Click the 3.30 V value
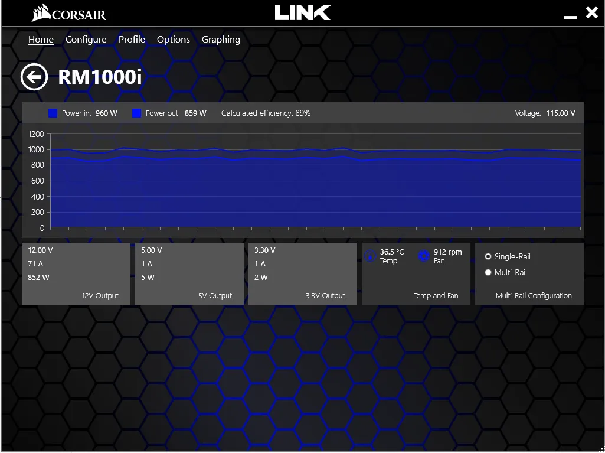Viewport: 605px width, 453px height. tap(264, 250)
